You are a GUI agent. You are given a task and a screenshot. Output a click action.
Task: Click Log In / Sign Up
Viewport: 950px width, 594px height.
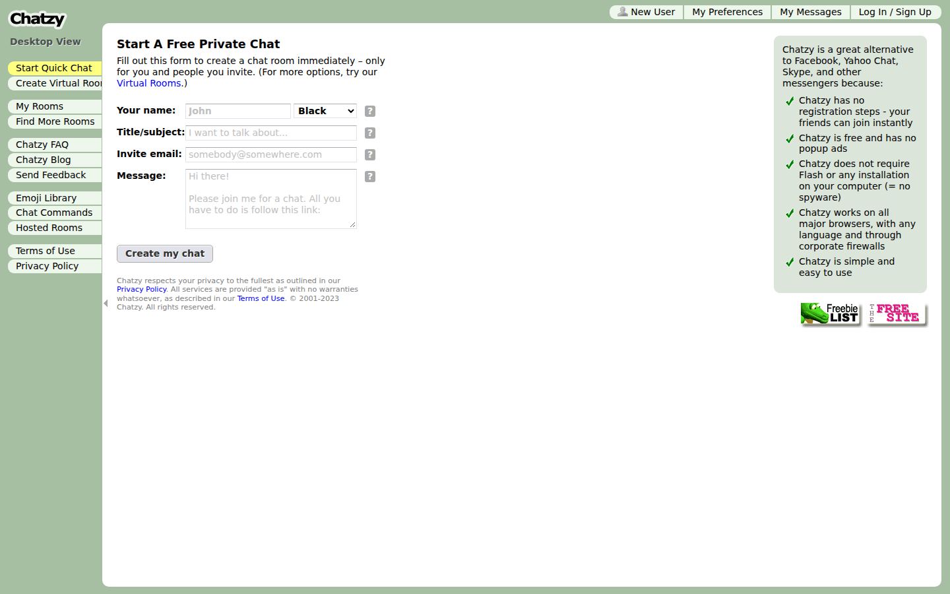[x=895, y=12]
